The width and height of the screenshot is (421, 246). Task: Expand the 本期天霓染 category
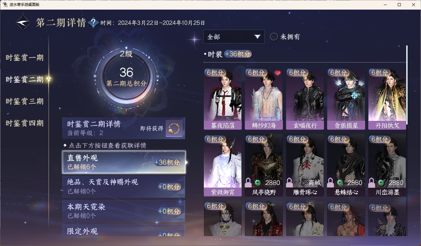(x=124, y=211)
